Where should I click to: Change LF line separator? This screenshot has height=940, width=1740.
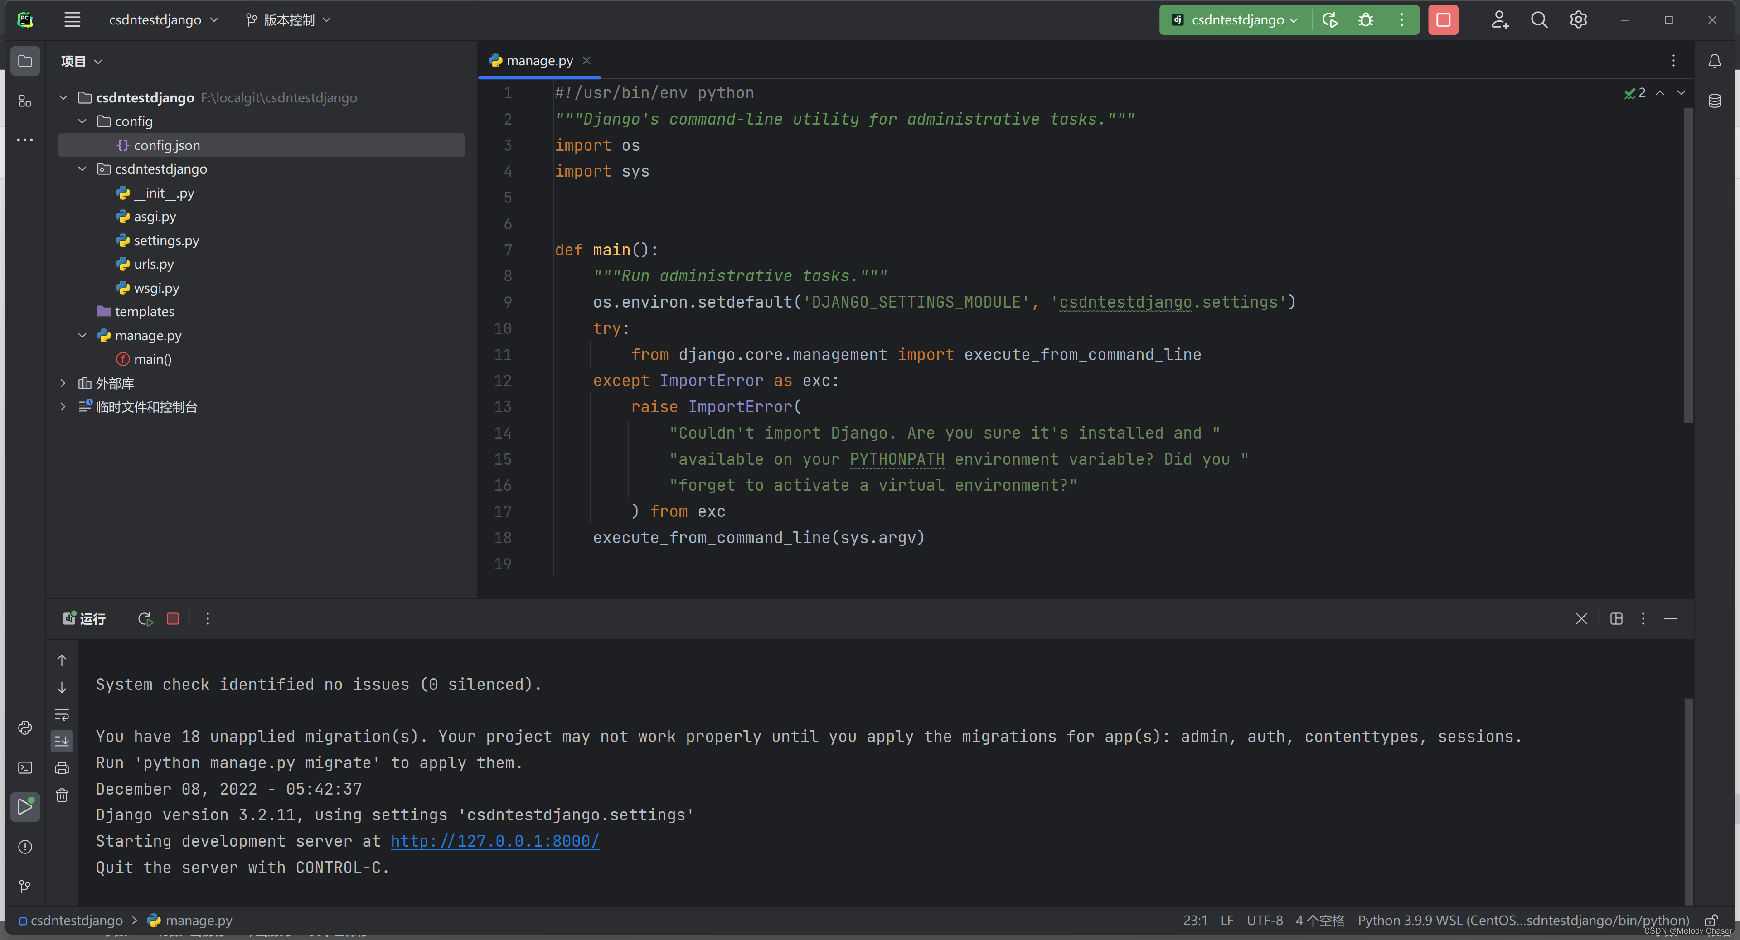(x=1226, y=921)
